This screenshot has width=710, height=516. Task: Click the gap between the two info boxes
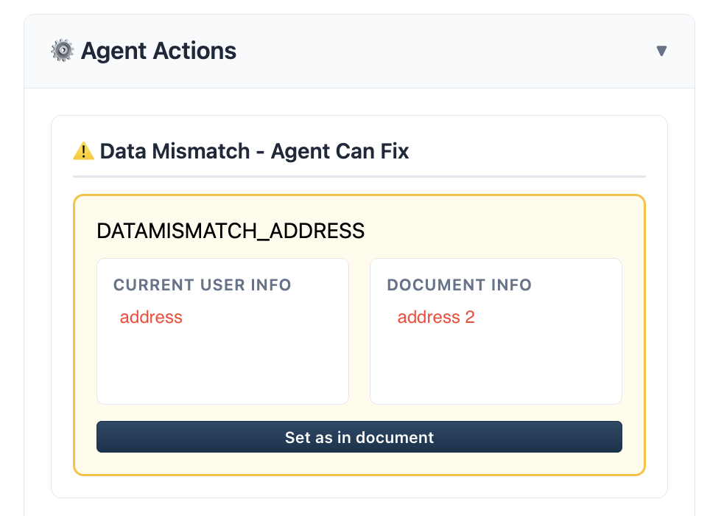click(x=359, y=332)
